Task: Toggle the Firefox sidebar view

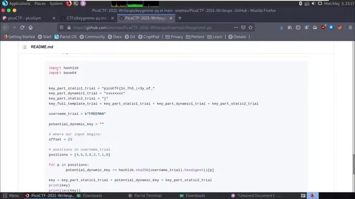Action: (298, 28)
